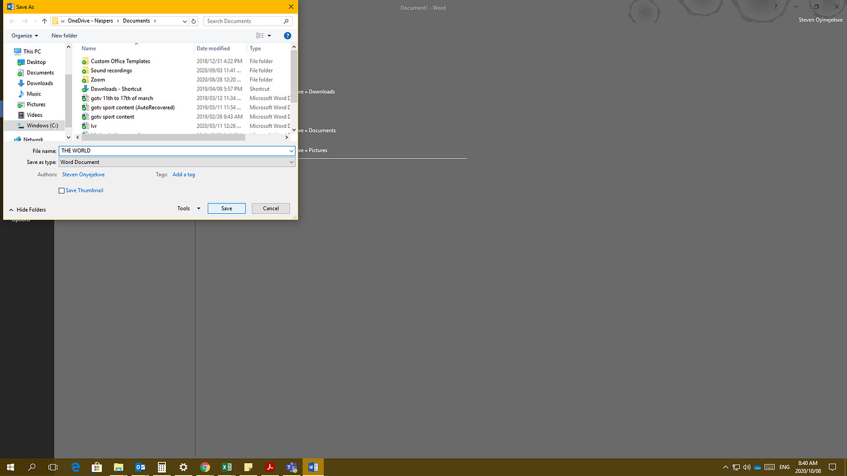Open Task View on the taskbar
Image resolution: width=847 pixels, height=476 pixels.
click(x=53, y=467)
